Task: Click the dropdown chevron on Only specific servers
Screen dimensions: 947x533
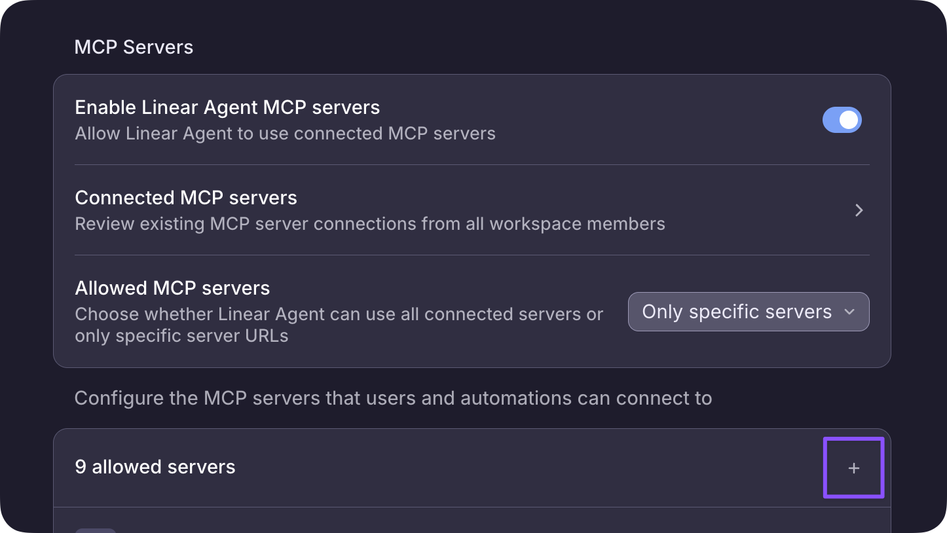Action: 849,312
